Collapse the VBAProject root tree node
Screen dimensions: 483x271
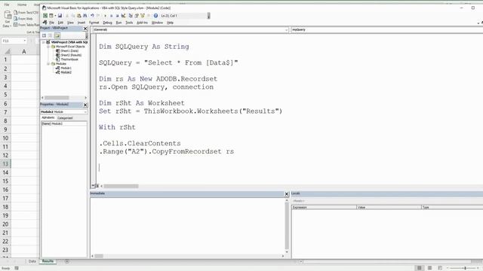pos(44,42)
